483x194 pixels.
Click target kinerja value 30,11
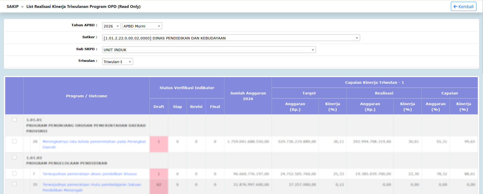338,141
